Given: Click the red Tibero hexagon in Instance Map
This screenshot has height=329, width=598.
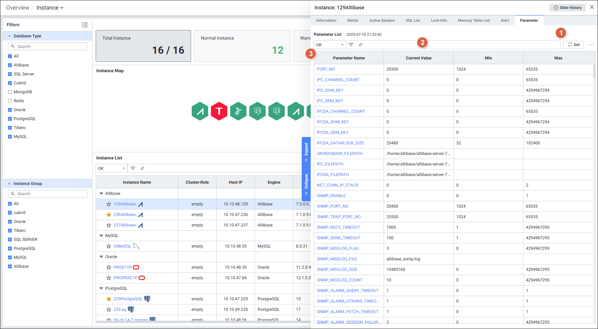Looking at the screenshot, I should click(219, 111).
